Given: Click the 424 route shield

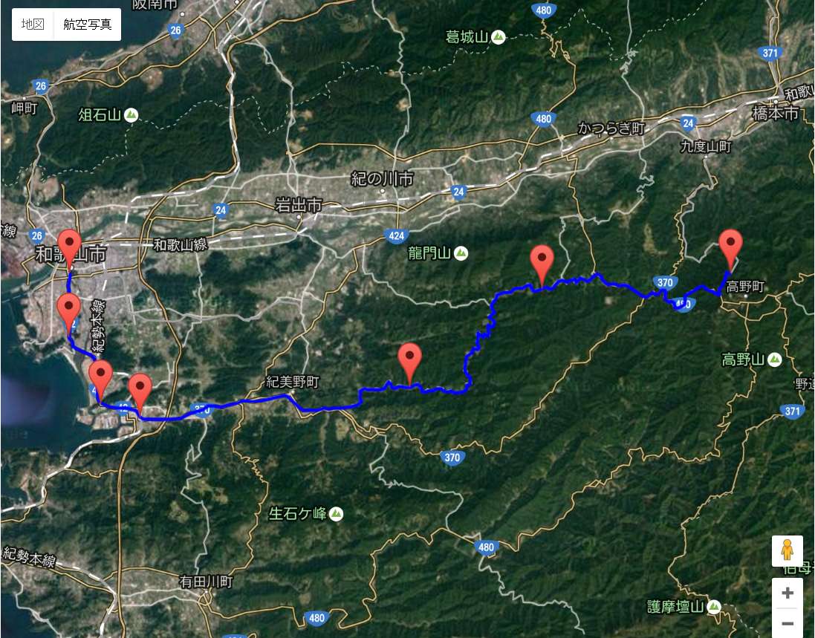Looking at the screenshot, I should [x=396, y=236].
